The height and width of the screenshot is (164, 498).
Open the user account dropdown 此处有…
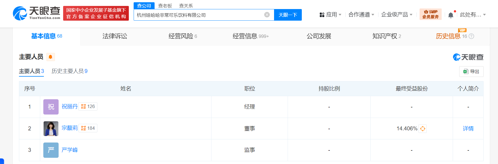point(473,15)
